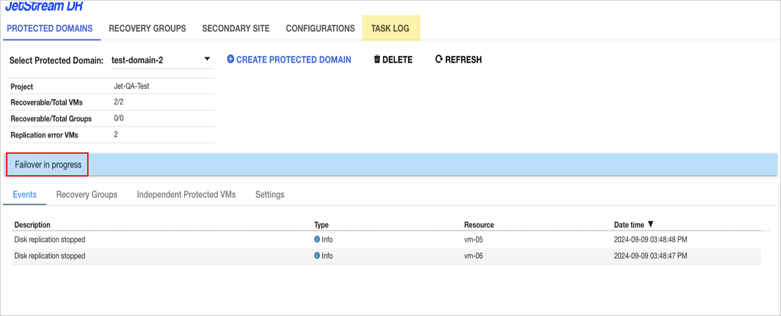Click the trash can Delete icon
The height and width of the screenshot is (316, 781).
377,59
